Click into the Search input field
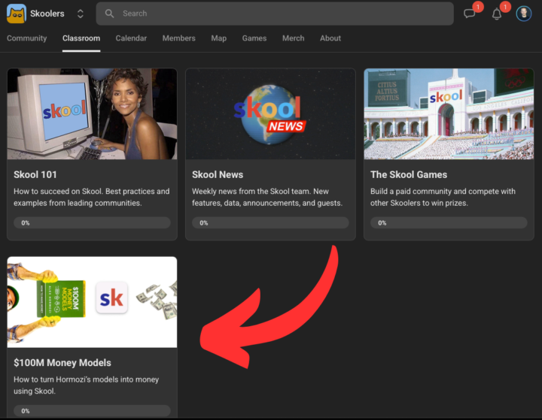Image resolution: width=542 pixels, height=420 pixels. (x=275, y=14)
